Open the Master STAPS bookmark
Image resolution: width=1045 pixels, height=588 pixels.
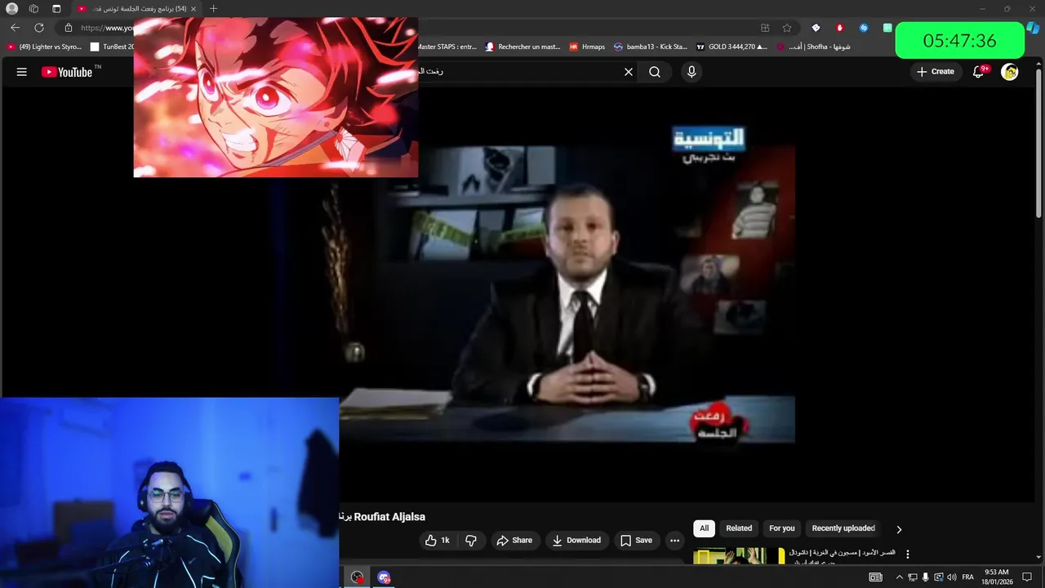click(447, 47)
